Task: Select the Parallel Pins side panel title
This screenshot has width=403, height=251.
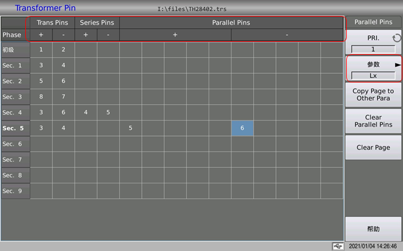Action: click(x=373, y=22)
